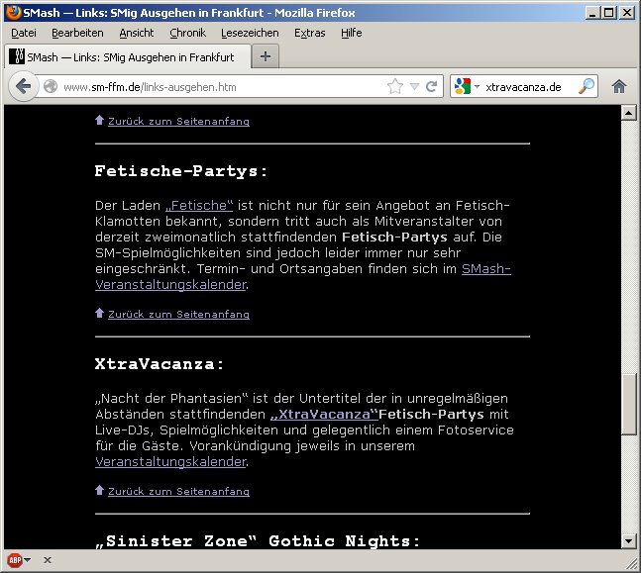Click the magnifier search icon

tap(587, 86)
